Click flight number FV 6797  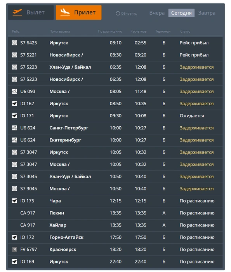click(29, 249)
